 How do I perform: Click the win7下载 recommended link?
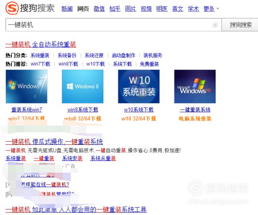(40, 64)
